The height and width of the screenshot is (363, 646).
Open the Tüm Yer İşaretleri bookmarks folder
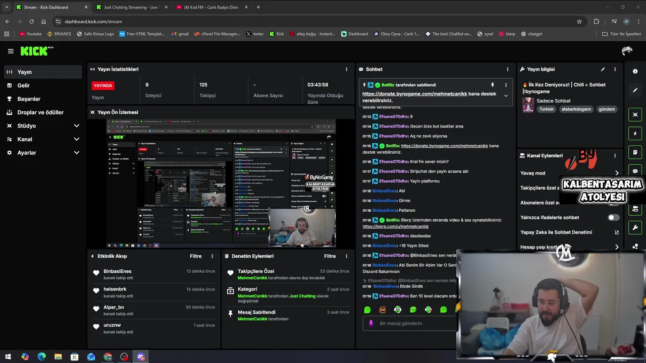point(622,34)
